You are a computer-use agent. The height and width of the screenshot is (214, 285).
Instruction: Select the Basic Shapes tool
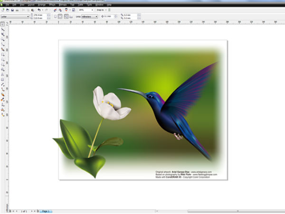pyautogui.click(x=2, y=69)
